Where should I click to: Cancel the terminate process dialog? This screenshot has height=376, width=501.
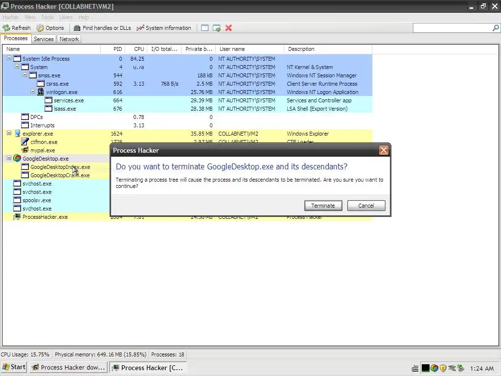(366, 206)
